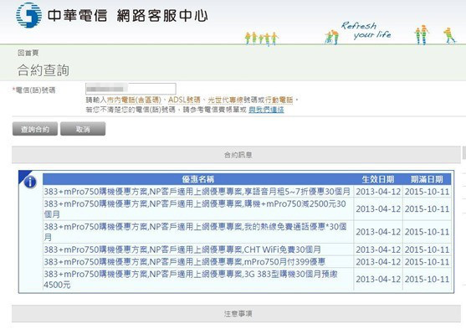Click the 市內電話(含區碼) hint text
This screenshot has width=466, height=329.
(134, 100)
